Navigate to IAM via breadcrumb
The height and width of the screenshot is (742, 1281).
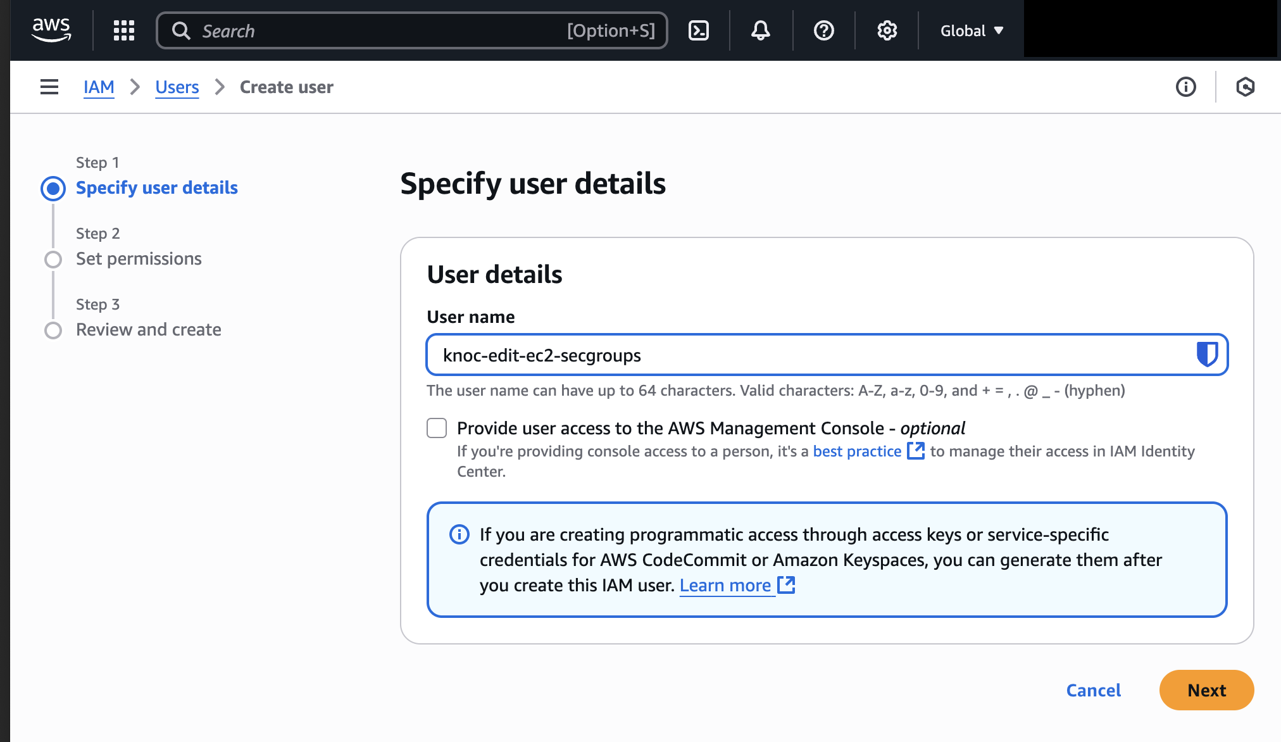(99, 87)
